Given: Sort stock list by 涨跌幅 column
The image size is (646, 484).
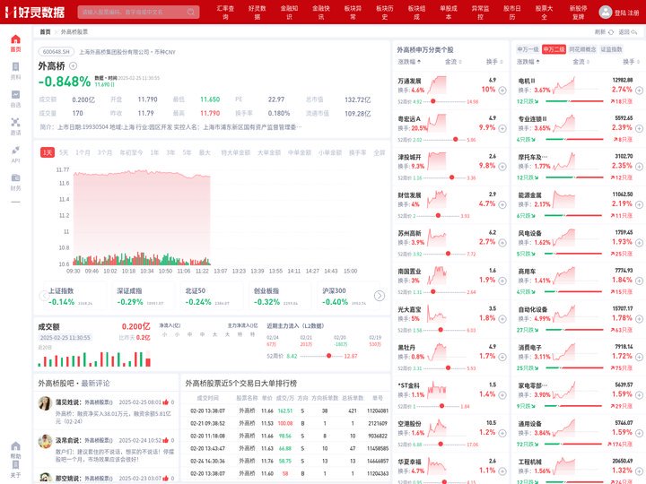Looking at the screenshot, I should pyautogui.click(x=409, y=62).
